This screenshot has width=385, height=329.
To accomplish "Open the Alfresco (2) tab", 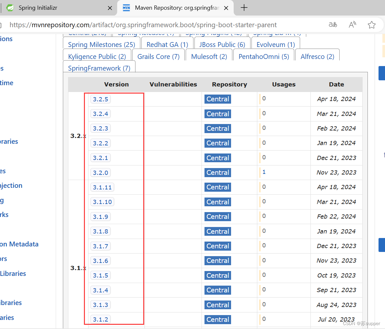I will [x=317, y=57].
